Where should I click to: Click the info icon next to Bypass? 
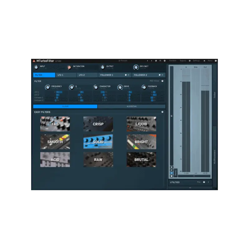tap(190, 61)
